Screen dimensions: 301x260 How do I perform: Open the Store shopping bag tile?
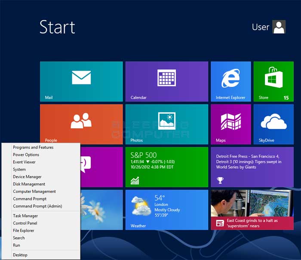click(273, 81)
